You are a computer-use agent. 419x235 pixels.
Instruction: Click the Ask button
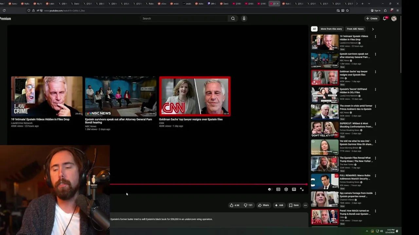(x=279, y=205)
